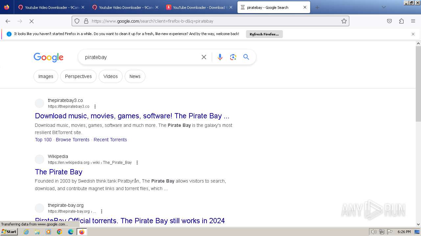Filter results by Videos
Viewport: 421px width, 236px height.
click(111, 76)
